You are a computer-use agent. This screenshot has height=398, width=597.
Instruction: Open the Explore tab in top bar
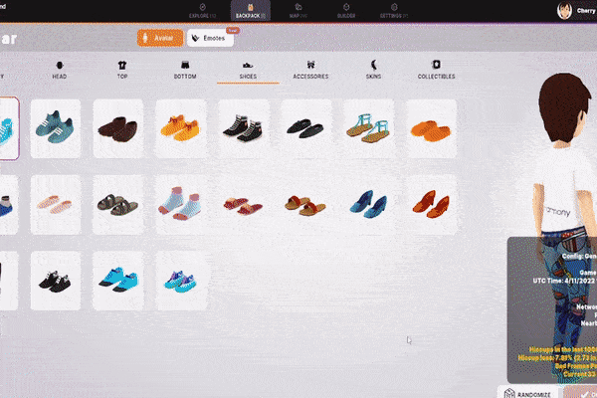(x=202, y=11)
